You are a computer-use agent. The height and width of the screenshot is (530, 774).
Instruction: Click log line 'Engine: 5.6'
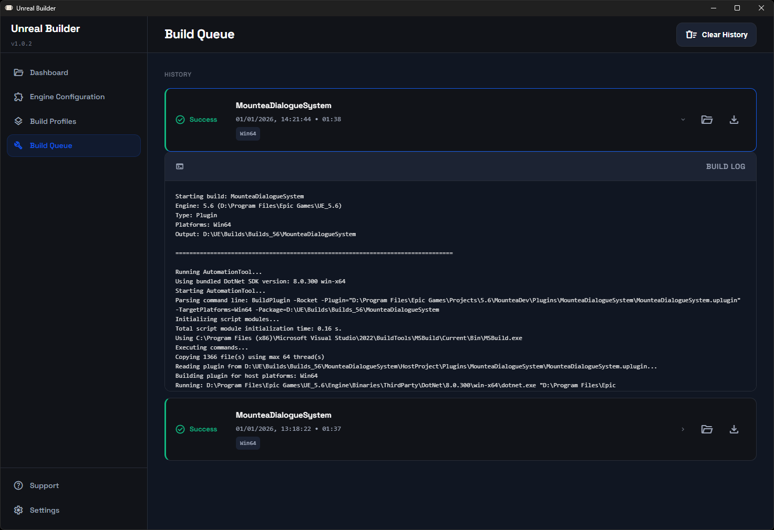tap(259, 206)
